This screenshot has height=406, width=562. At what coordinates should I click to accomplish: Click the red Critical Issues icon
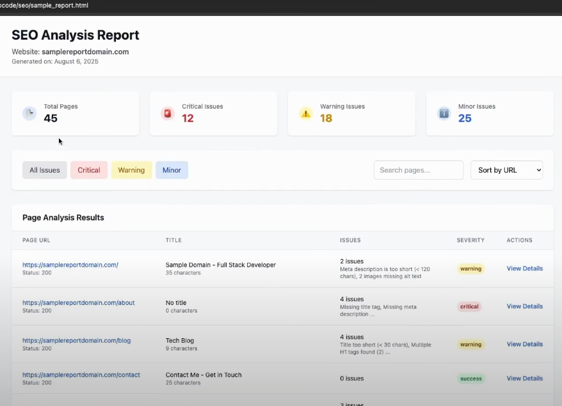pyautogui.click(x=168, y=113)
